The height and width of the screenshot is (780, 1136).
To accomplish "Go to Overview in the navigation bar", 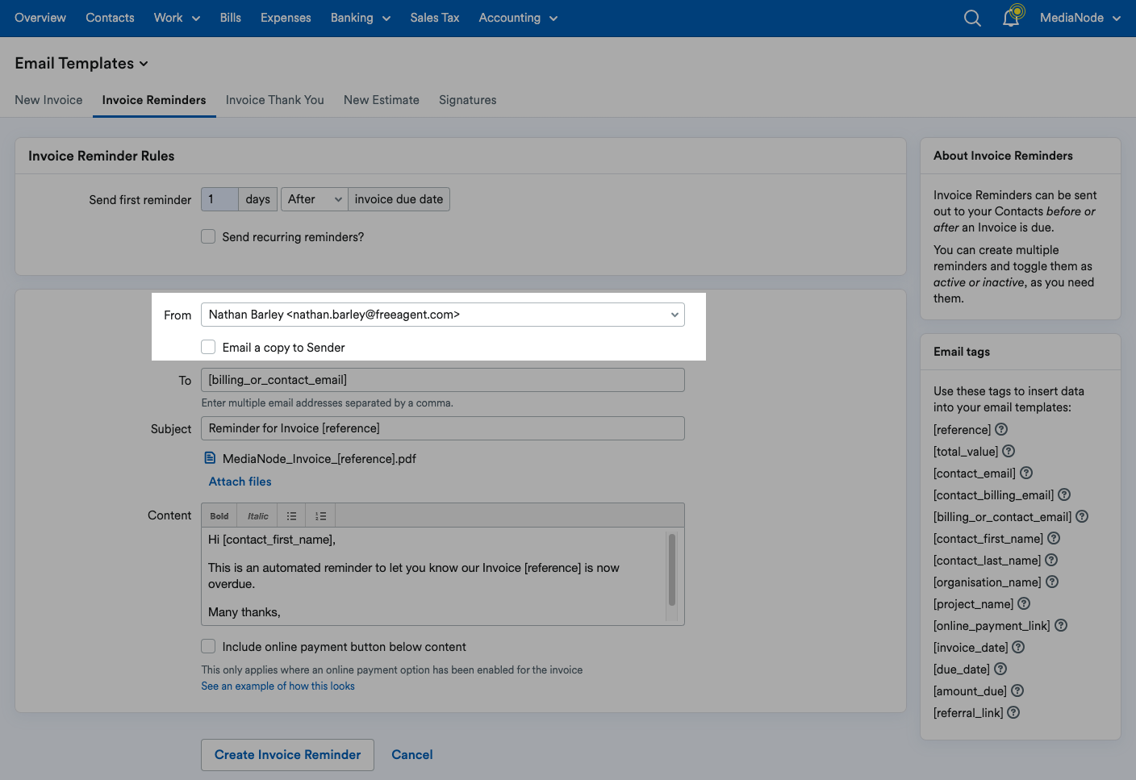I will pyautogui.click(x=40, y=18).
